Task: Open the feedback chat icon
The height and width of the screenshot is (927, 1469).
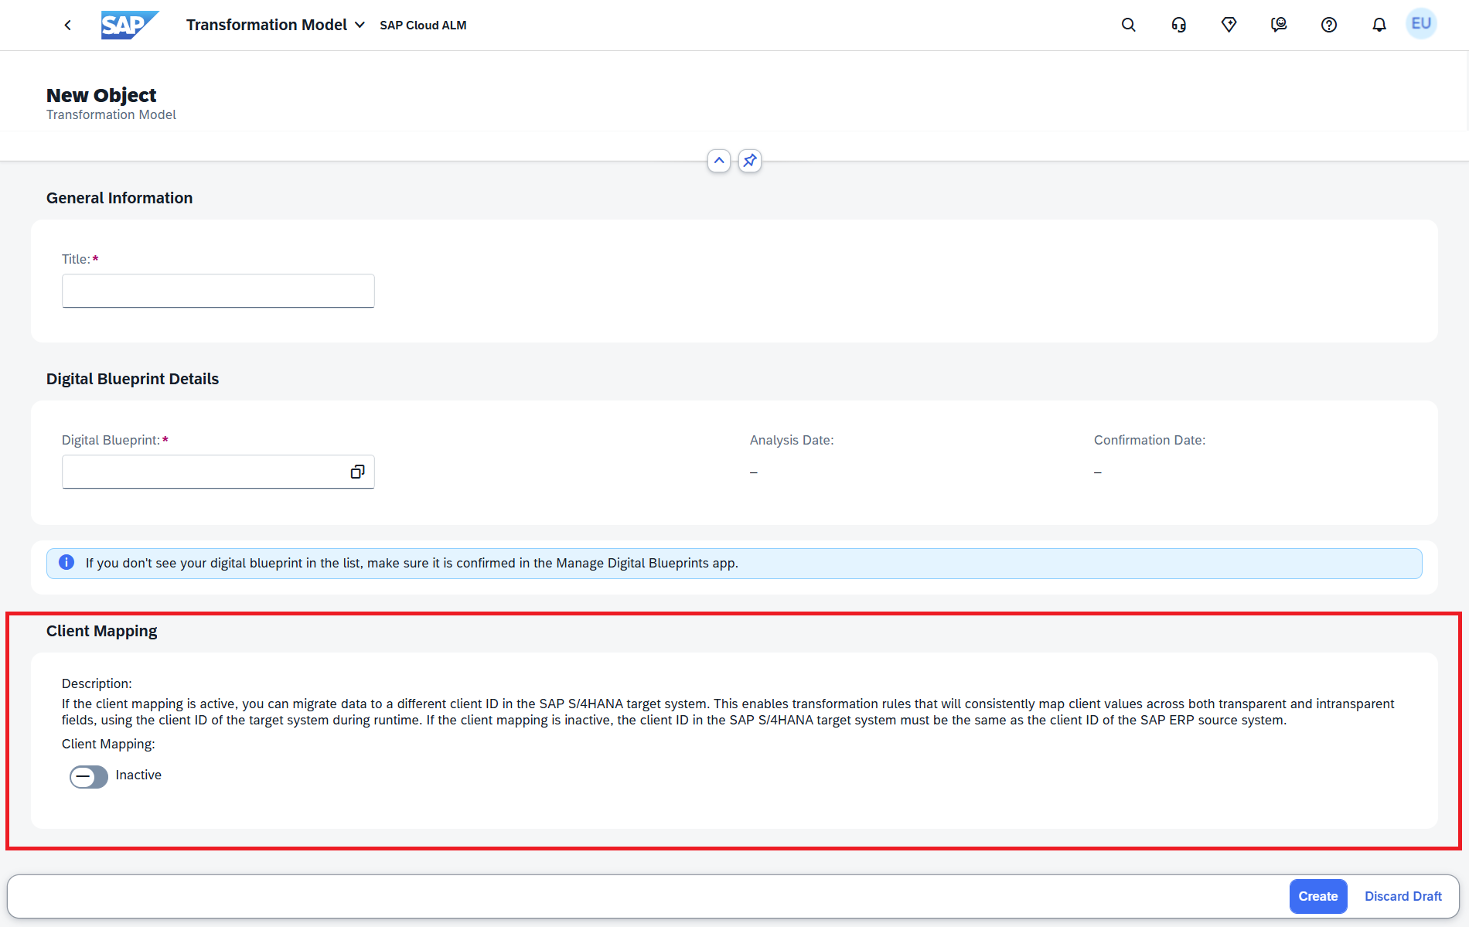Action: click(x=1279, y=26)
